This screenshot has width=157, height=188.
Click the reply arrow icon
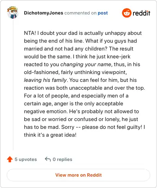click(x=48, y=159)
